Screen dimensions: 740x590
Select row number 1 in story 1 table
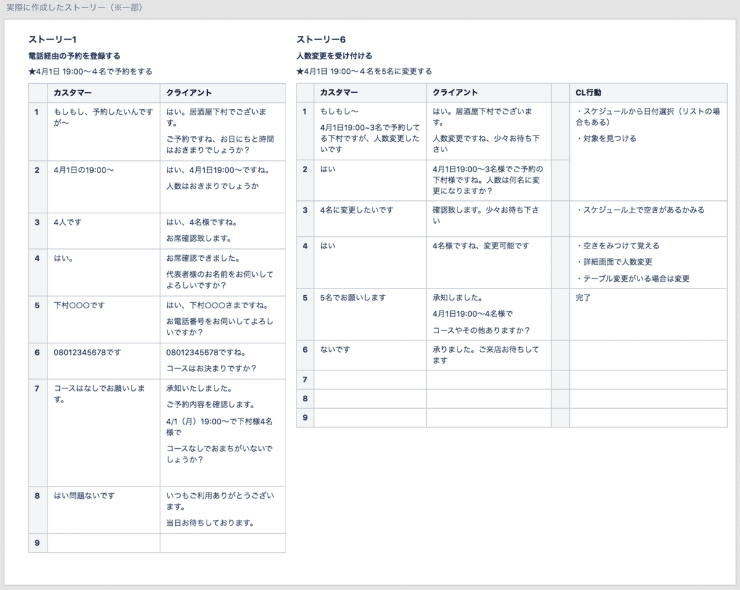point(38,112)
